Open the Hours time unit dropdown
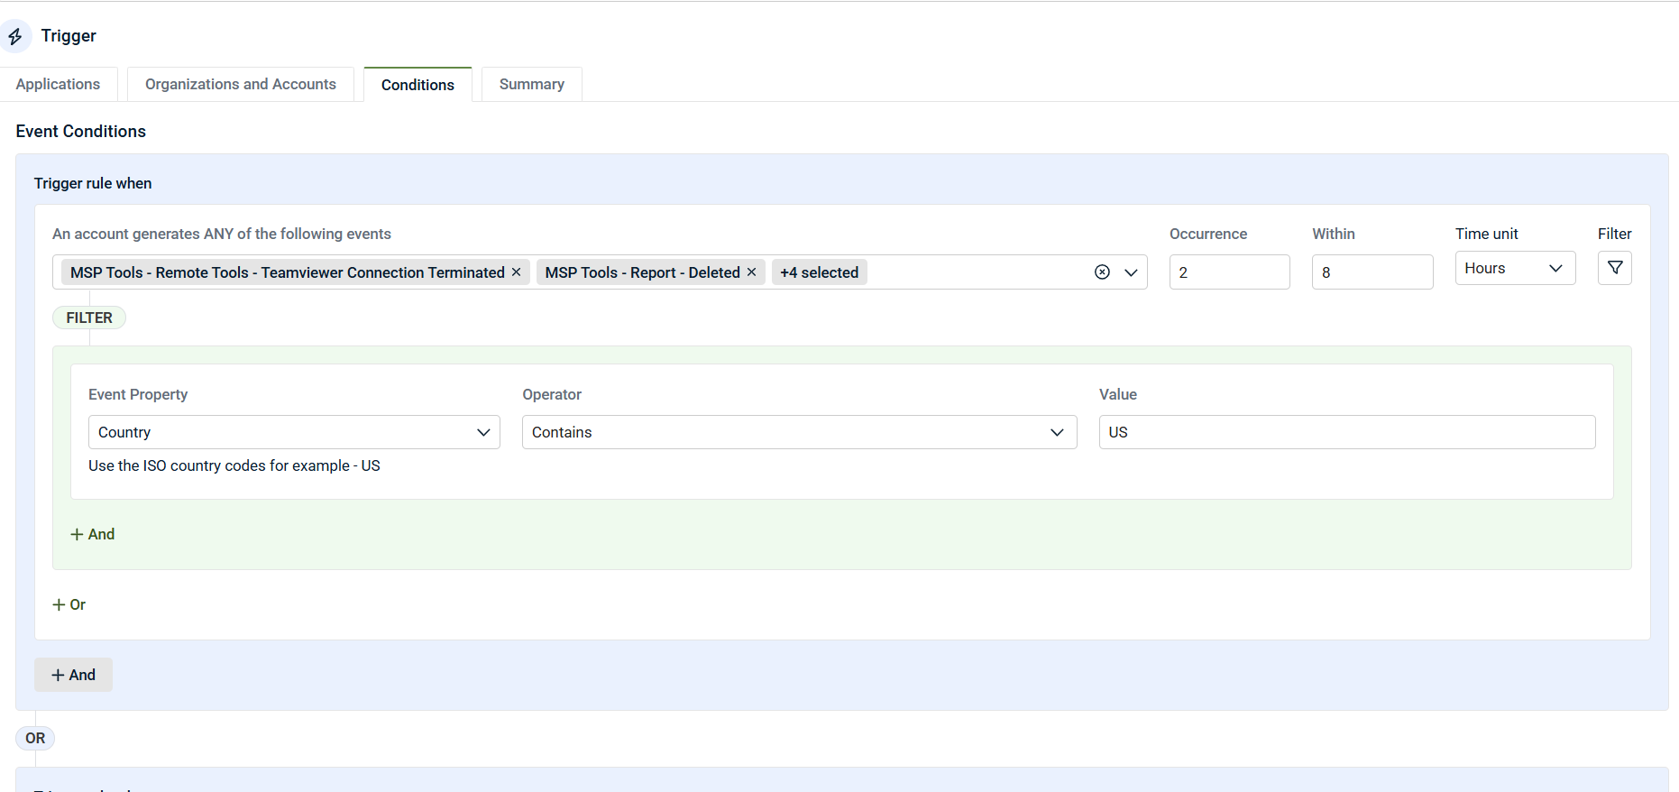Screen dimensions: 1679x792 pos(1514,269)
